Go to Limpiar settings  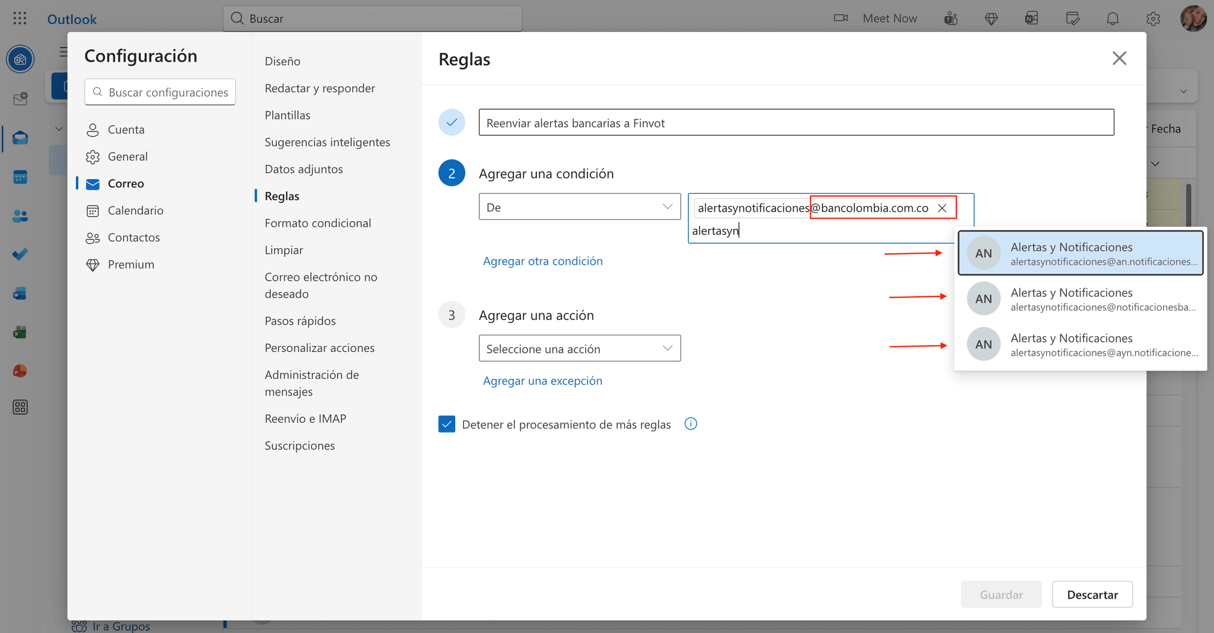tap(284, 250)
